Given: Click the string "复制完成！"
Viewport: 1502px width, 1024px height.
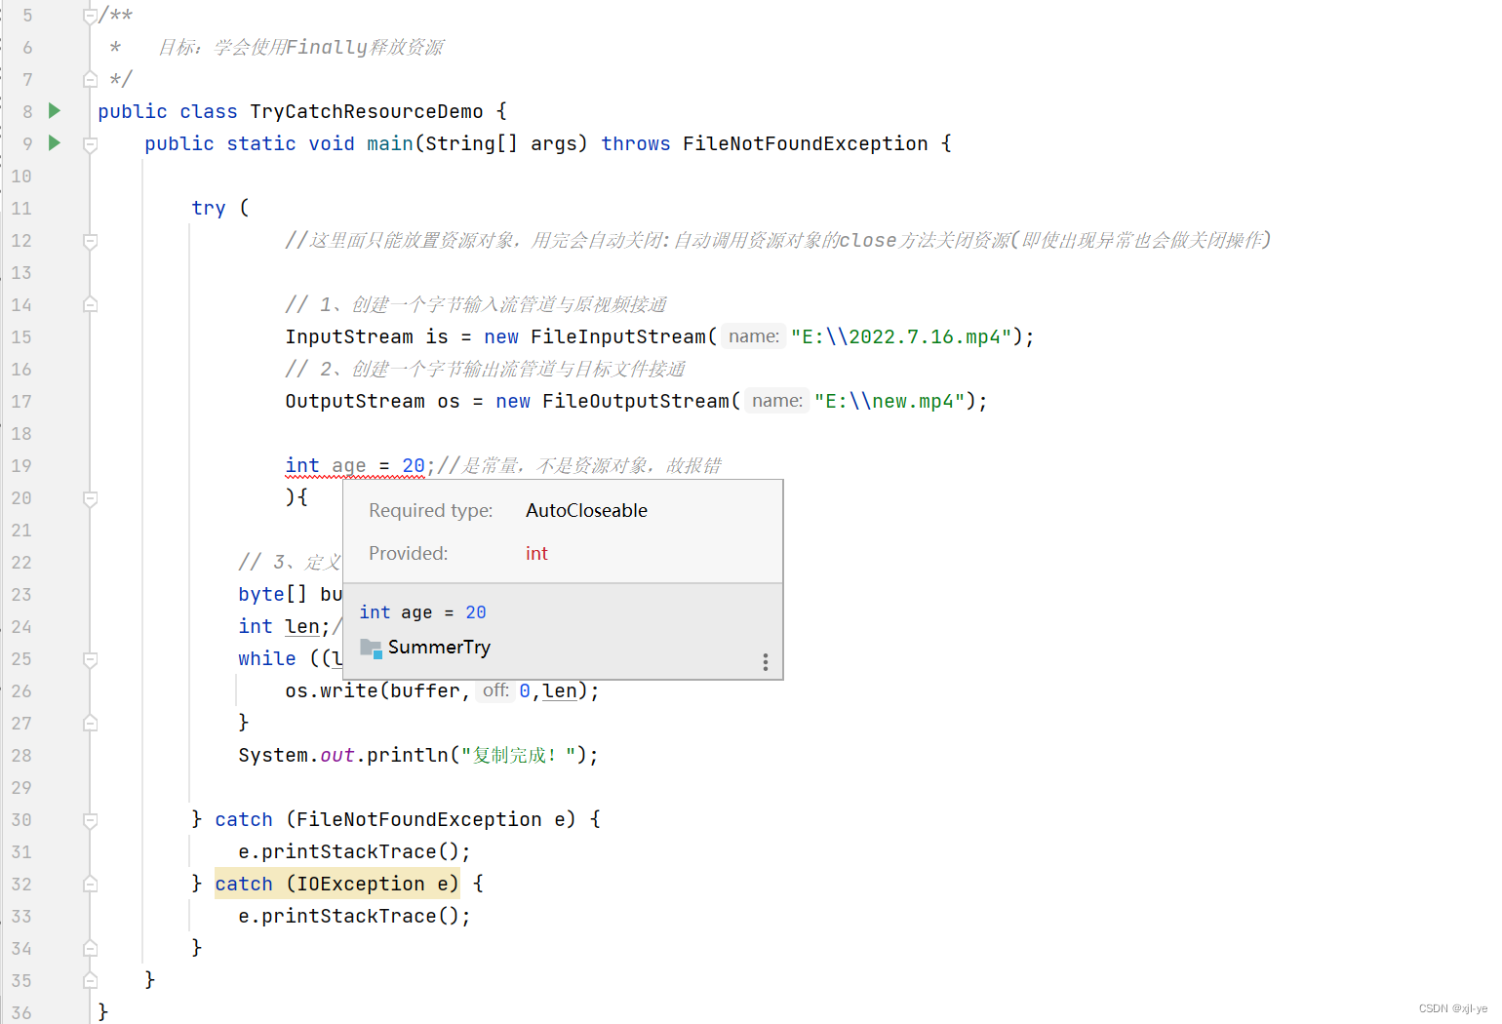Looking at the screenshot, I should (x=518, y=755).
